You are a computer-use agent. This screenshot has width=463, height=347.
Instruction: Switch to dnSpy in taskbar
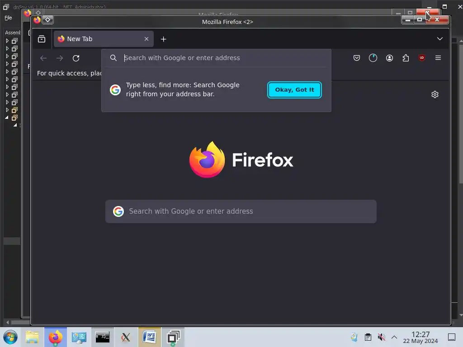click(x=173, y=337)
